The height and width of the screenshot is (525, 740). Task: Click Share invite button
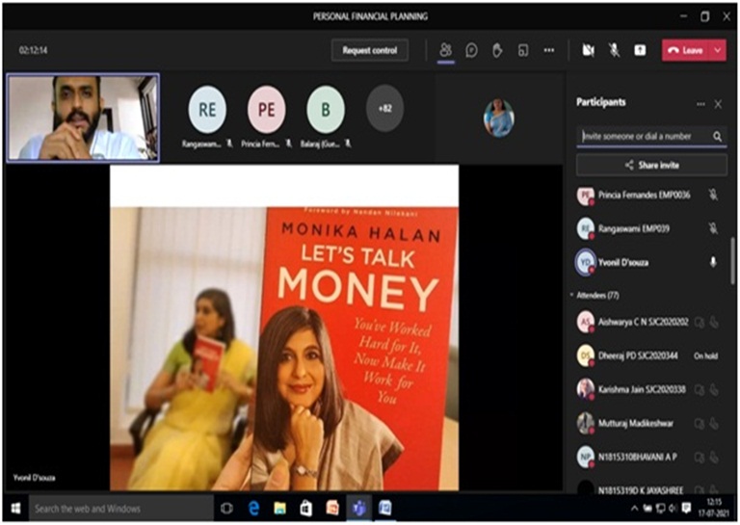click(651, 165)
